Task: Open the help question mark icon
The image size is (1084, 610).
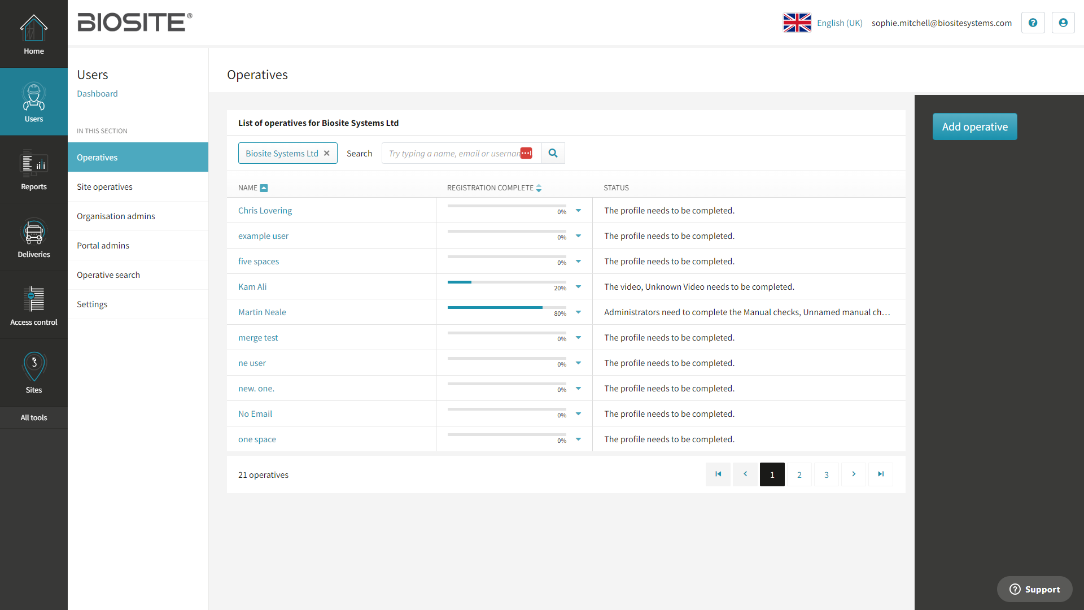Action: (x=1033, y=23)
